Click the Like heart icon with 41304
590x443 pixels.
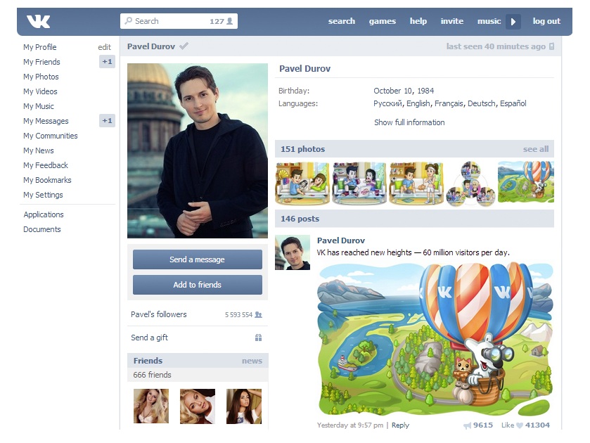[x=519, y=425]
